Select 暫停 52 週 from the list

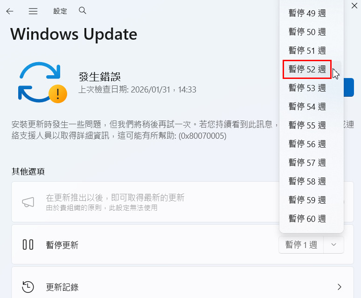coord(307,69)
